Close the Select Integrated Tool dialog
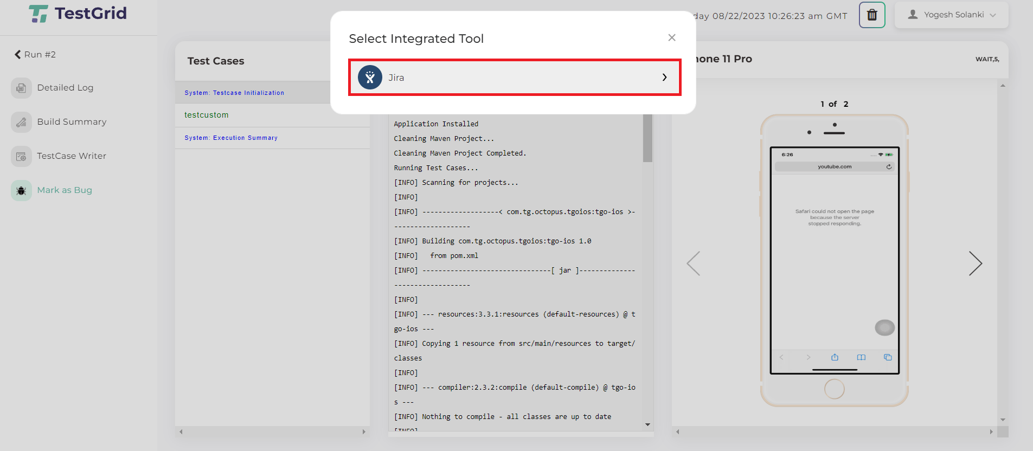This screenshot has height=451, width=1033. coord(672,37)
